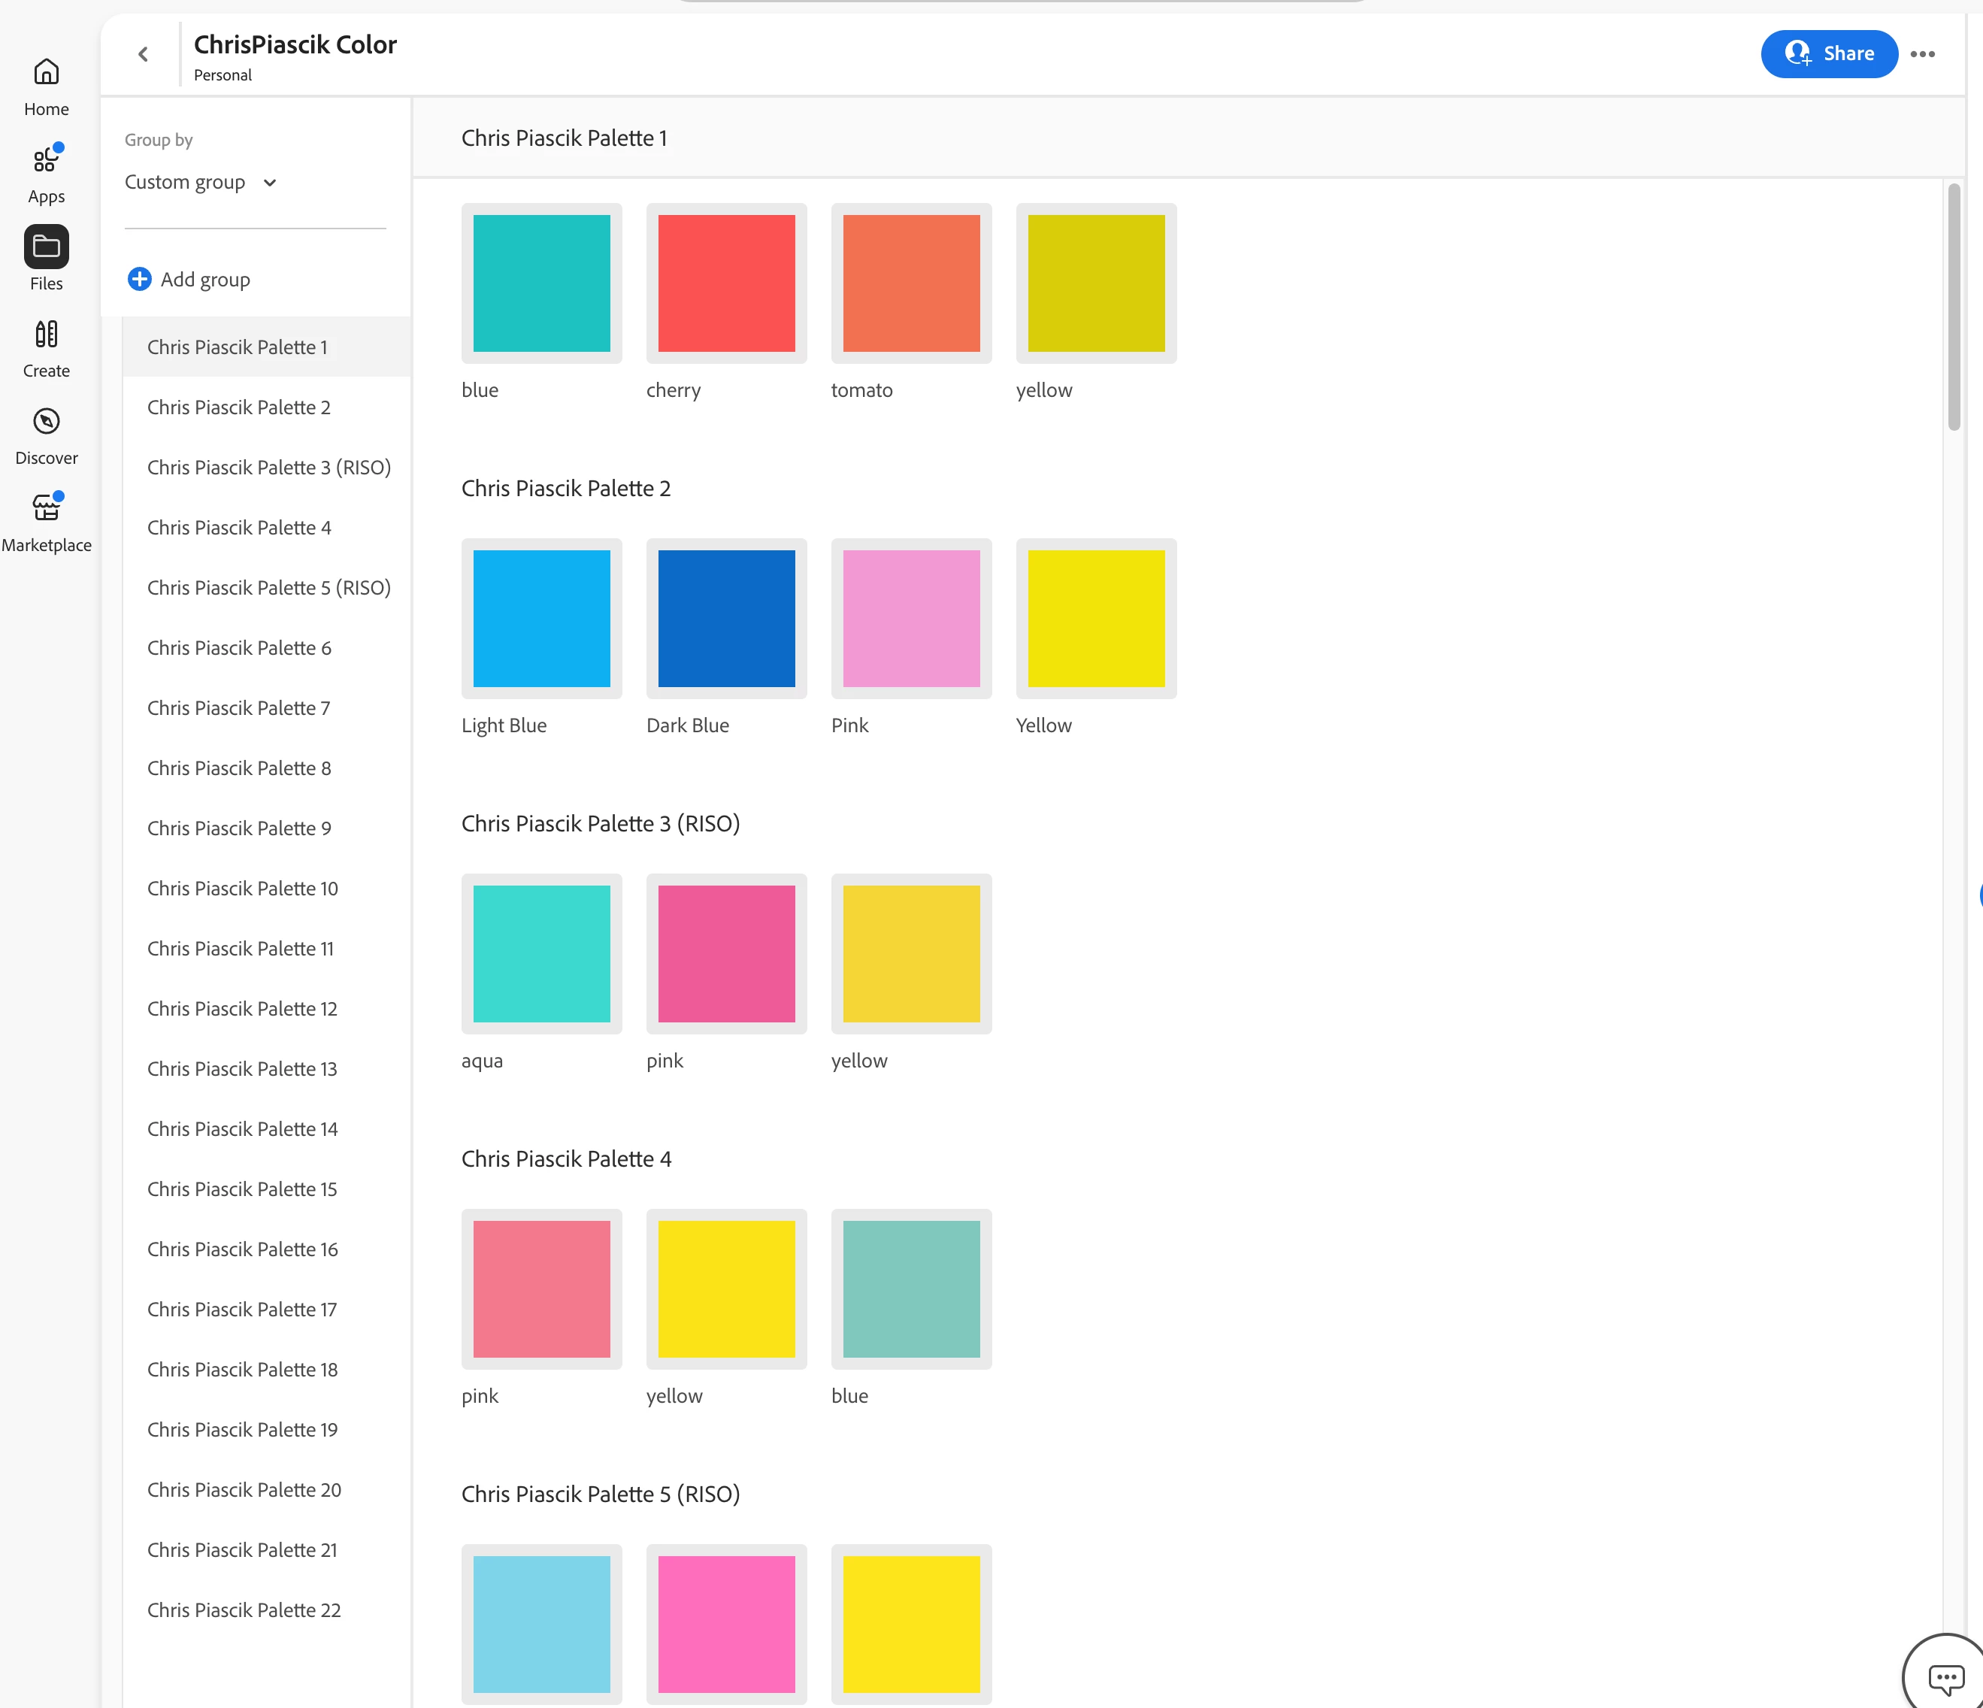This screenshot has height=1708, width=1983.
Task: Select the Dark Blue color swatch
Action: (726, 618)
